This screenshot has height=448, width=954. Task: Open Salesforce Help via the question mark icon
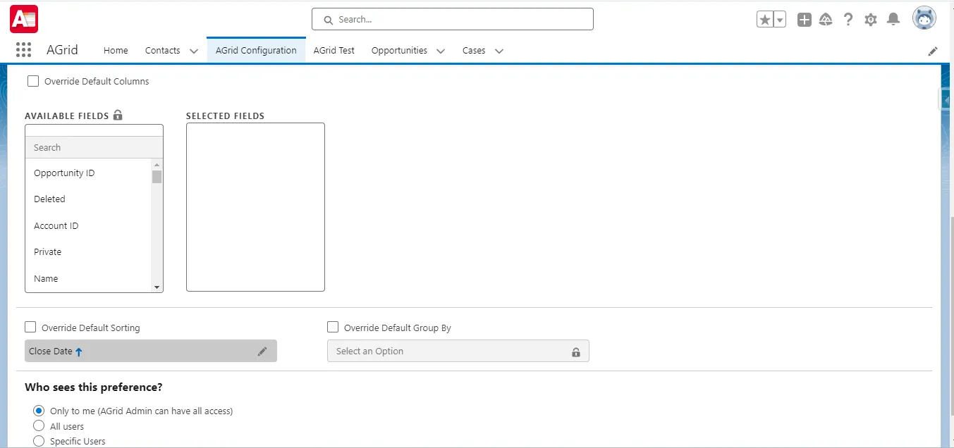[848, 20]
